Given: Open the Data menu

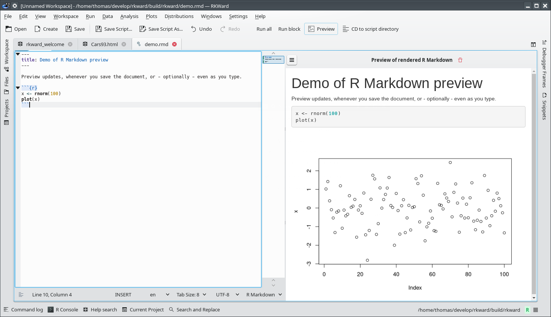Looking at the screenshot, I should click(108, 16).
